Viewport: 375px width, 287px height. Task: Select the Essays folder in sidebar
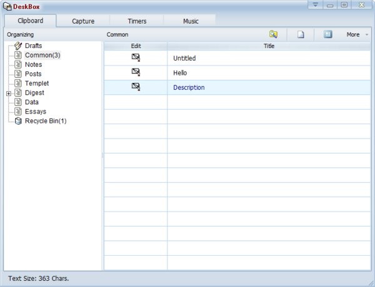pos(36,112)
